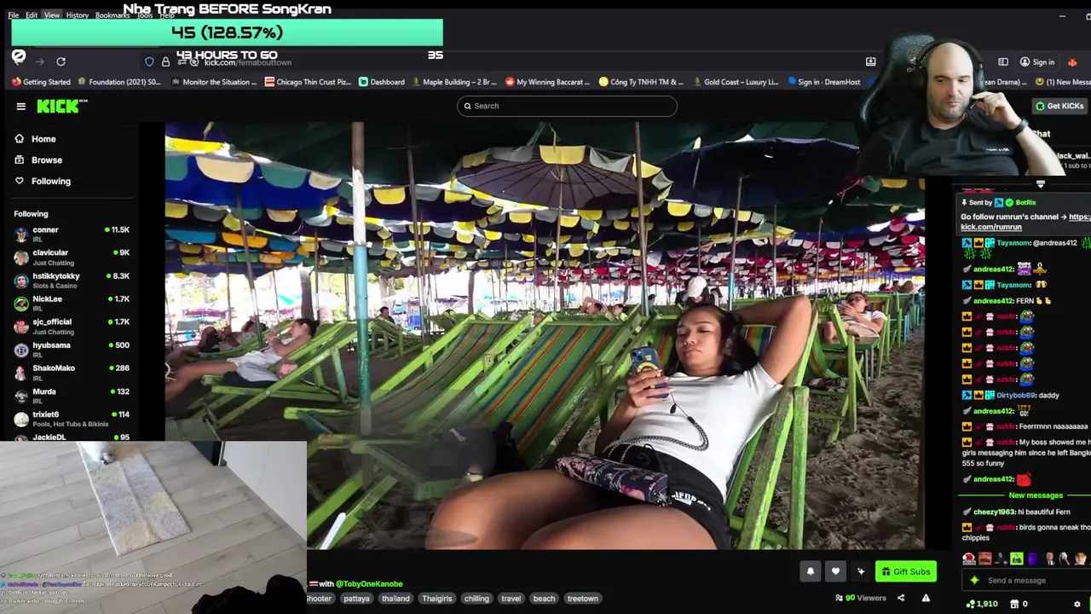
Task: Click cheezy1963 username in chat
Action: pyautogui.click(x=994, y=512)
